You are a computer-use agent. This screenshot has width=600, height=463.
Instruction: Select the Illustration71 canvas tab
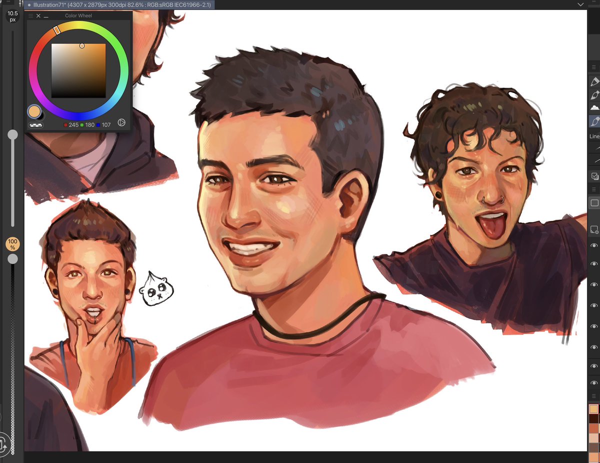(120, 4)
